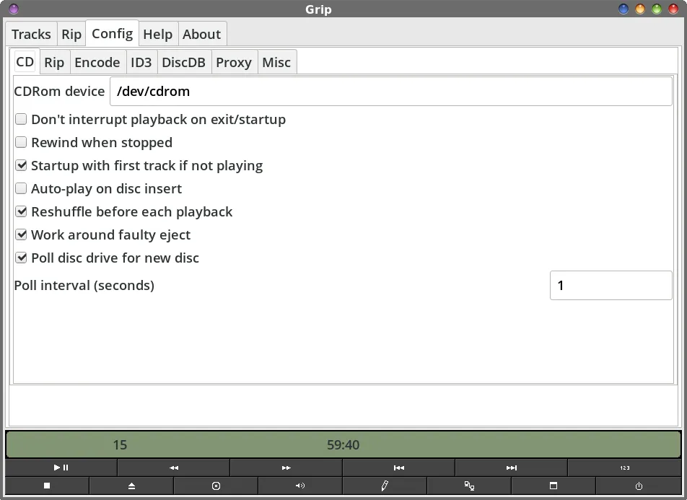Open the ID3 sub-tab
This screenshot has width=687, height=500.
(141, 62)
